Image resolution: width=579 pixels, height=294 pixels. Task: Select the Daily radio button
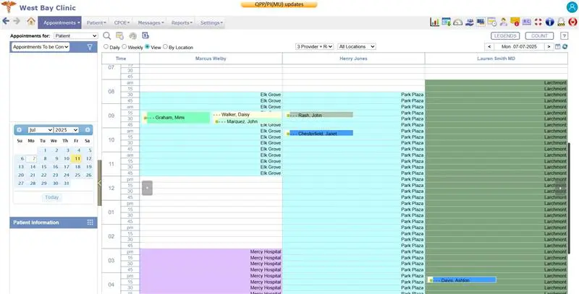(106, 47)
